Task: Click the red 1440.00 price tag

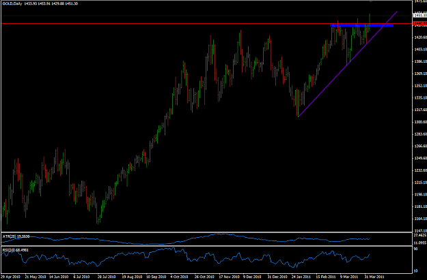Action: [420, 24]
